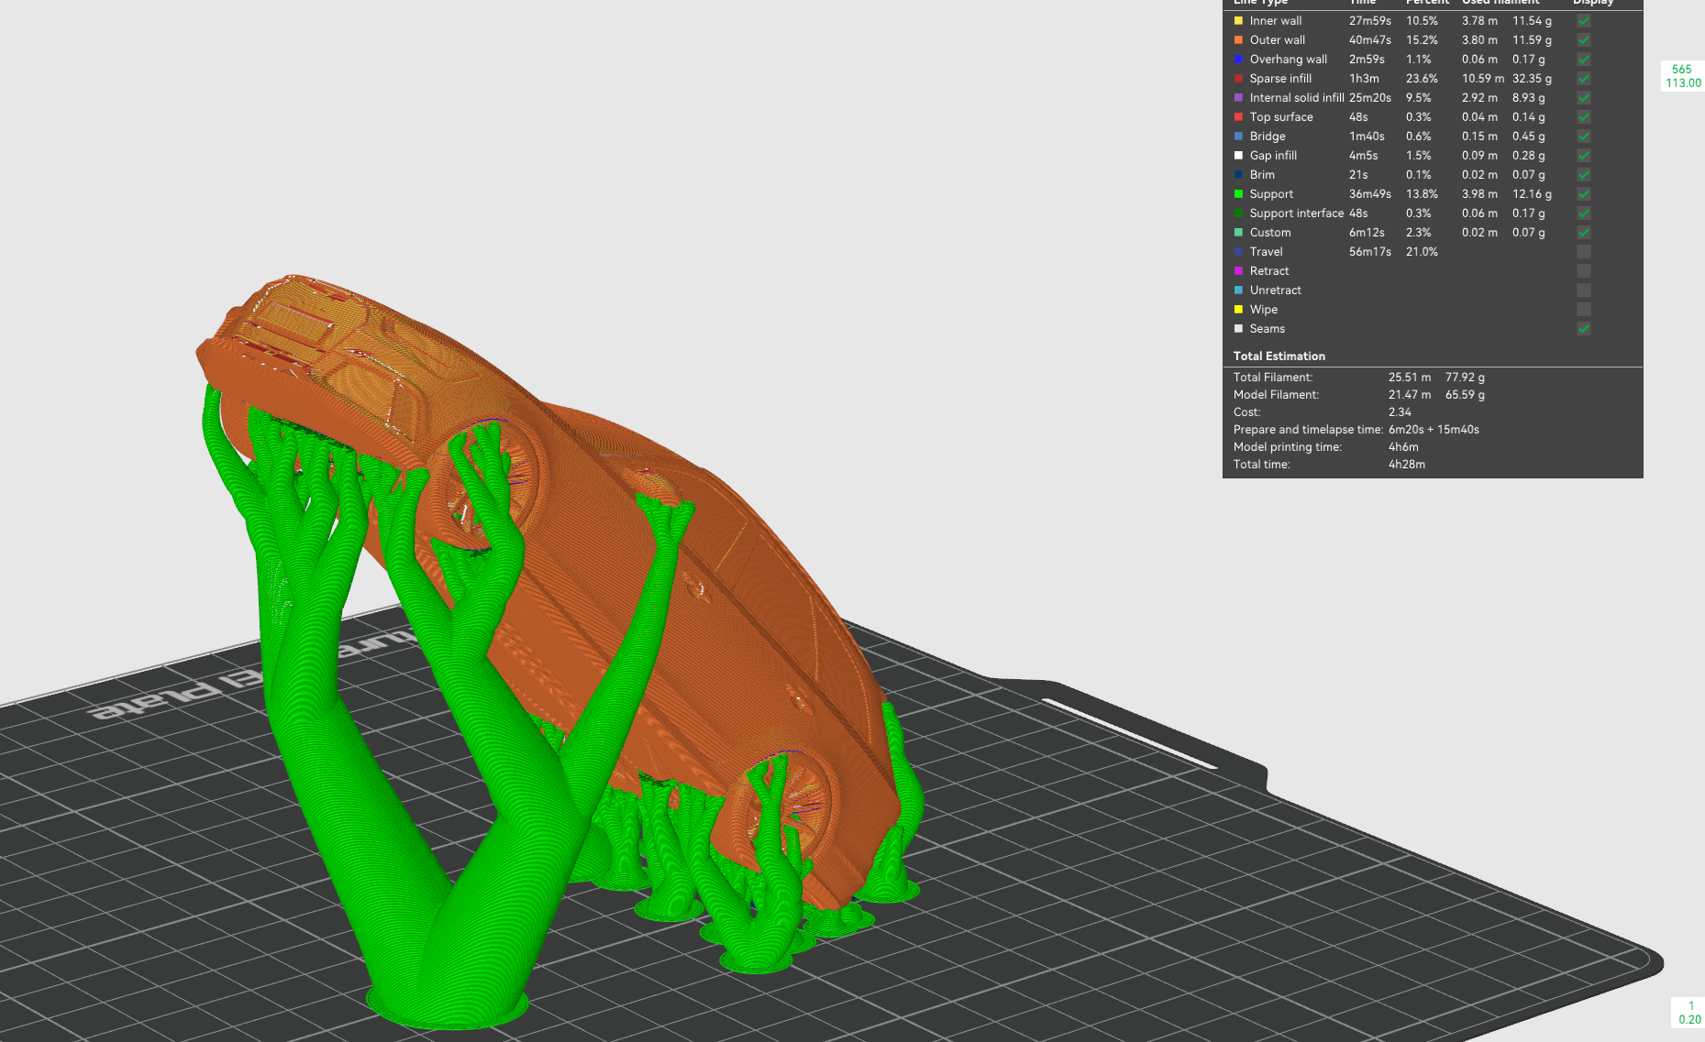This screenshot has height=1042, width=1705.
Task: Toggle Internal solid infill display checkbox
Action: click(1583, 98)
